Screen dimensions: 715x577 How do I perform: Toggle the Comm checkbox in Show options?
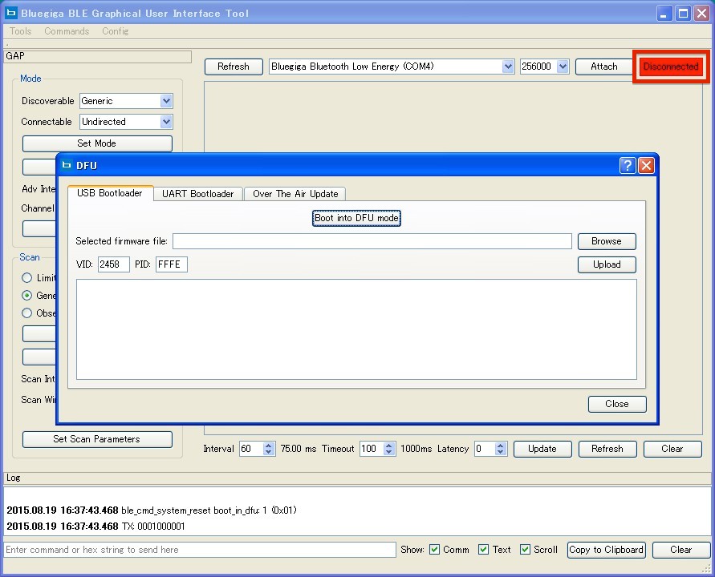[435, 550]
